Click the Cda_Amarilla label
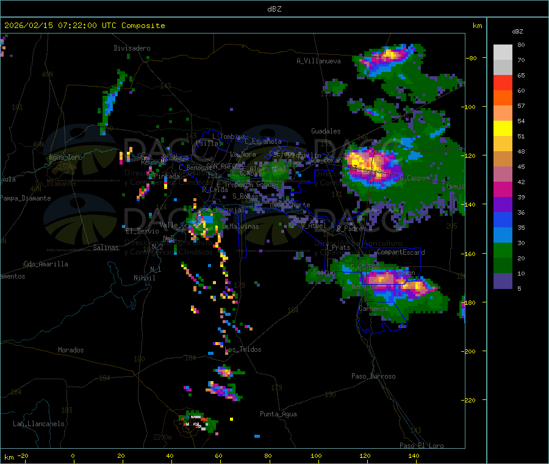This screenshot has width=549, height=464. point(46,264)
